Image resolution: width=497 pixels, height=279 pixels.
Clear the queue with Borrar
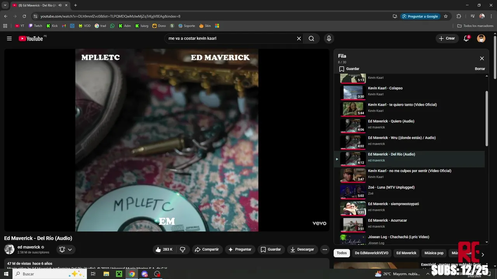(480, 69)
